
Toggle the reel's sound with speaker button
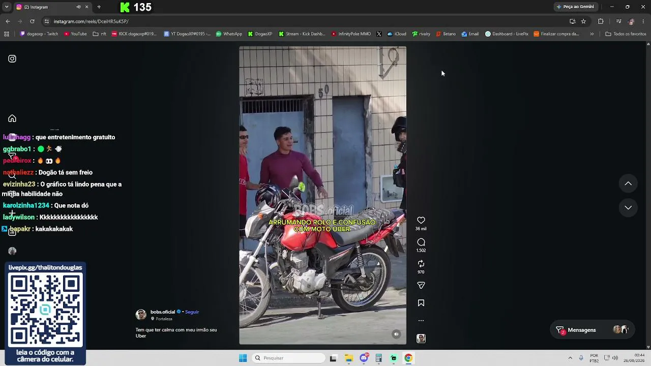[396, 334]
